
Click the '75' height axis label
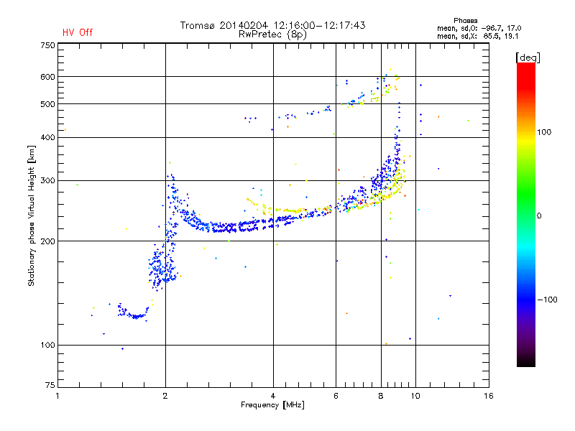(50, 385)
